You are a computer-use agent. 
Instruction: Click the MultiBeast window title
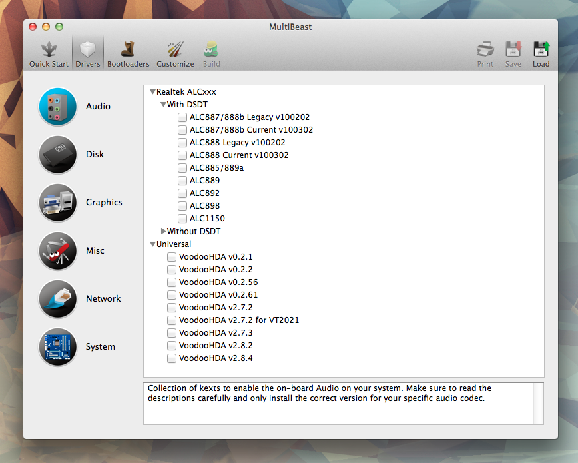click(x=290, y=27)
